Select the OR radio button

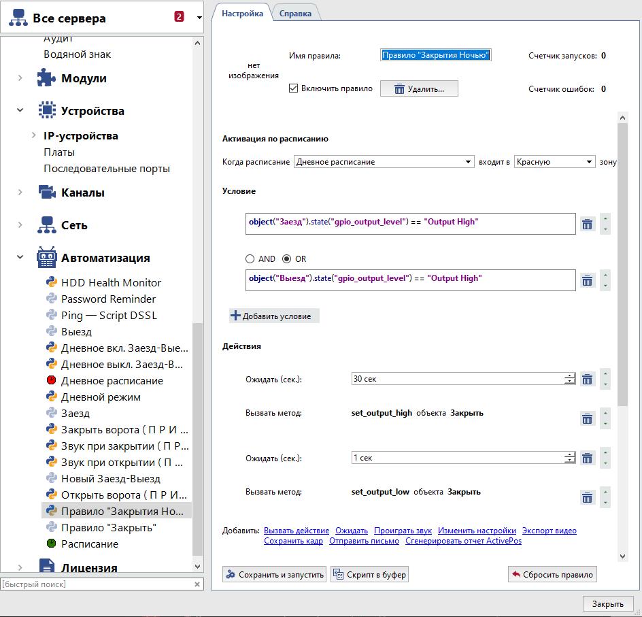tap(286, 259)
